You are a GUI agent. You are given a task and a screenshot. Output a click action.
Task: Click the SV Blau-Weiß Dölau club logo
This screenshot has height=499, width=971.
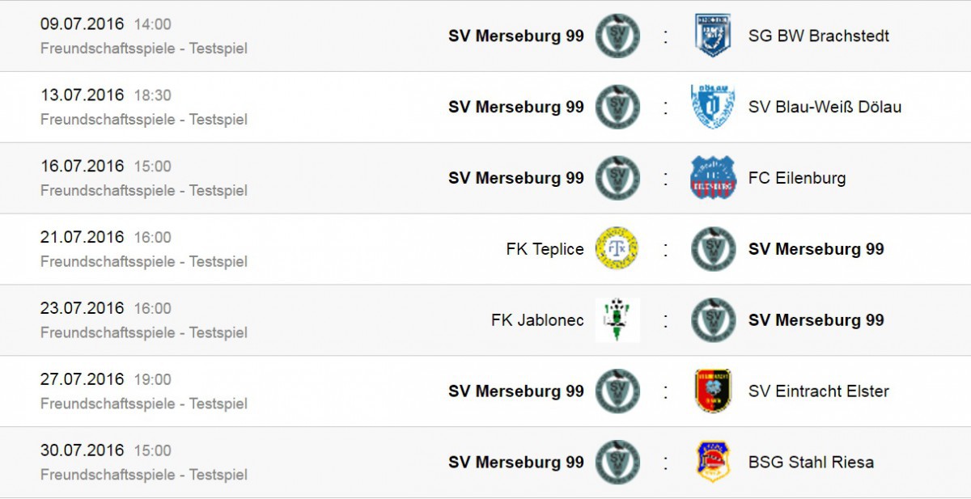(x=713, y=107)
